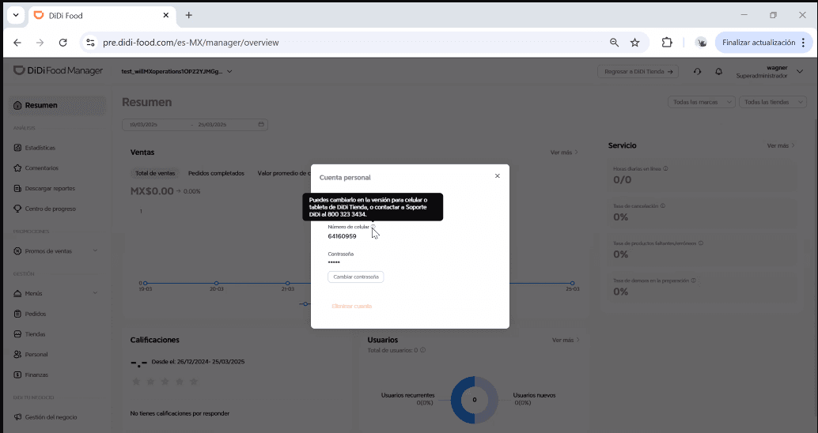
Task: Open Estadísticas in the sidebar
Action: [40, 148]
